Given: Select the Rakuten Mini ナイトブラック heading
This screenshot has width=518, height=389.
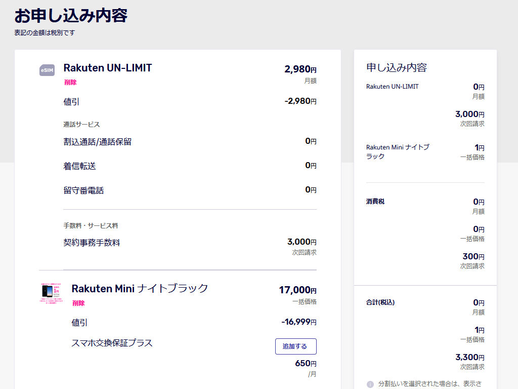Looking at the screenshot, I should (140, 288).
